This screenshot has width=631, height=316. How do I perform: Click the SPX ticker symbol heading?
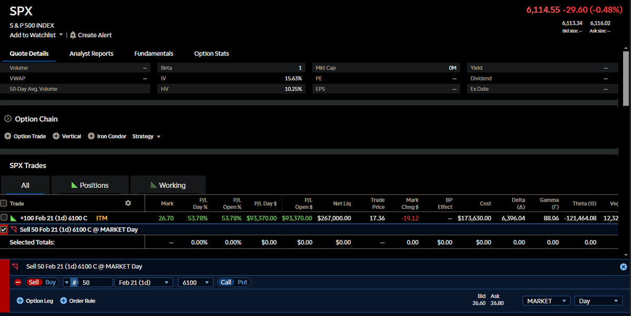21,11
